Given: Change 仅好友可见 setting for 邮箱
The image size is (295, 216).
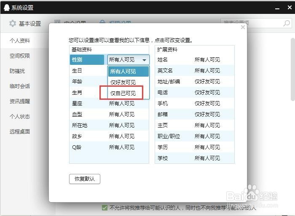Looking at the screenshot, I should coord(207,114).
